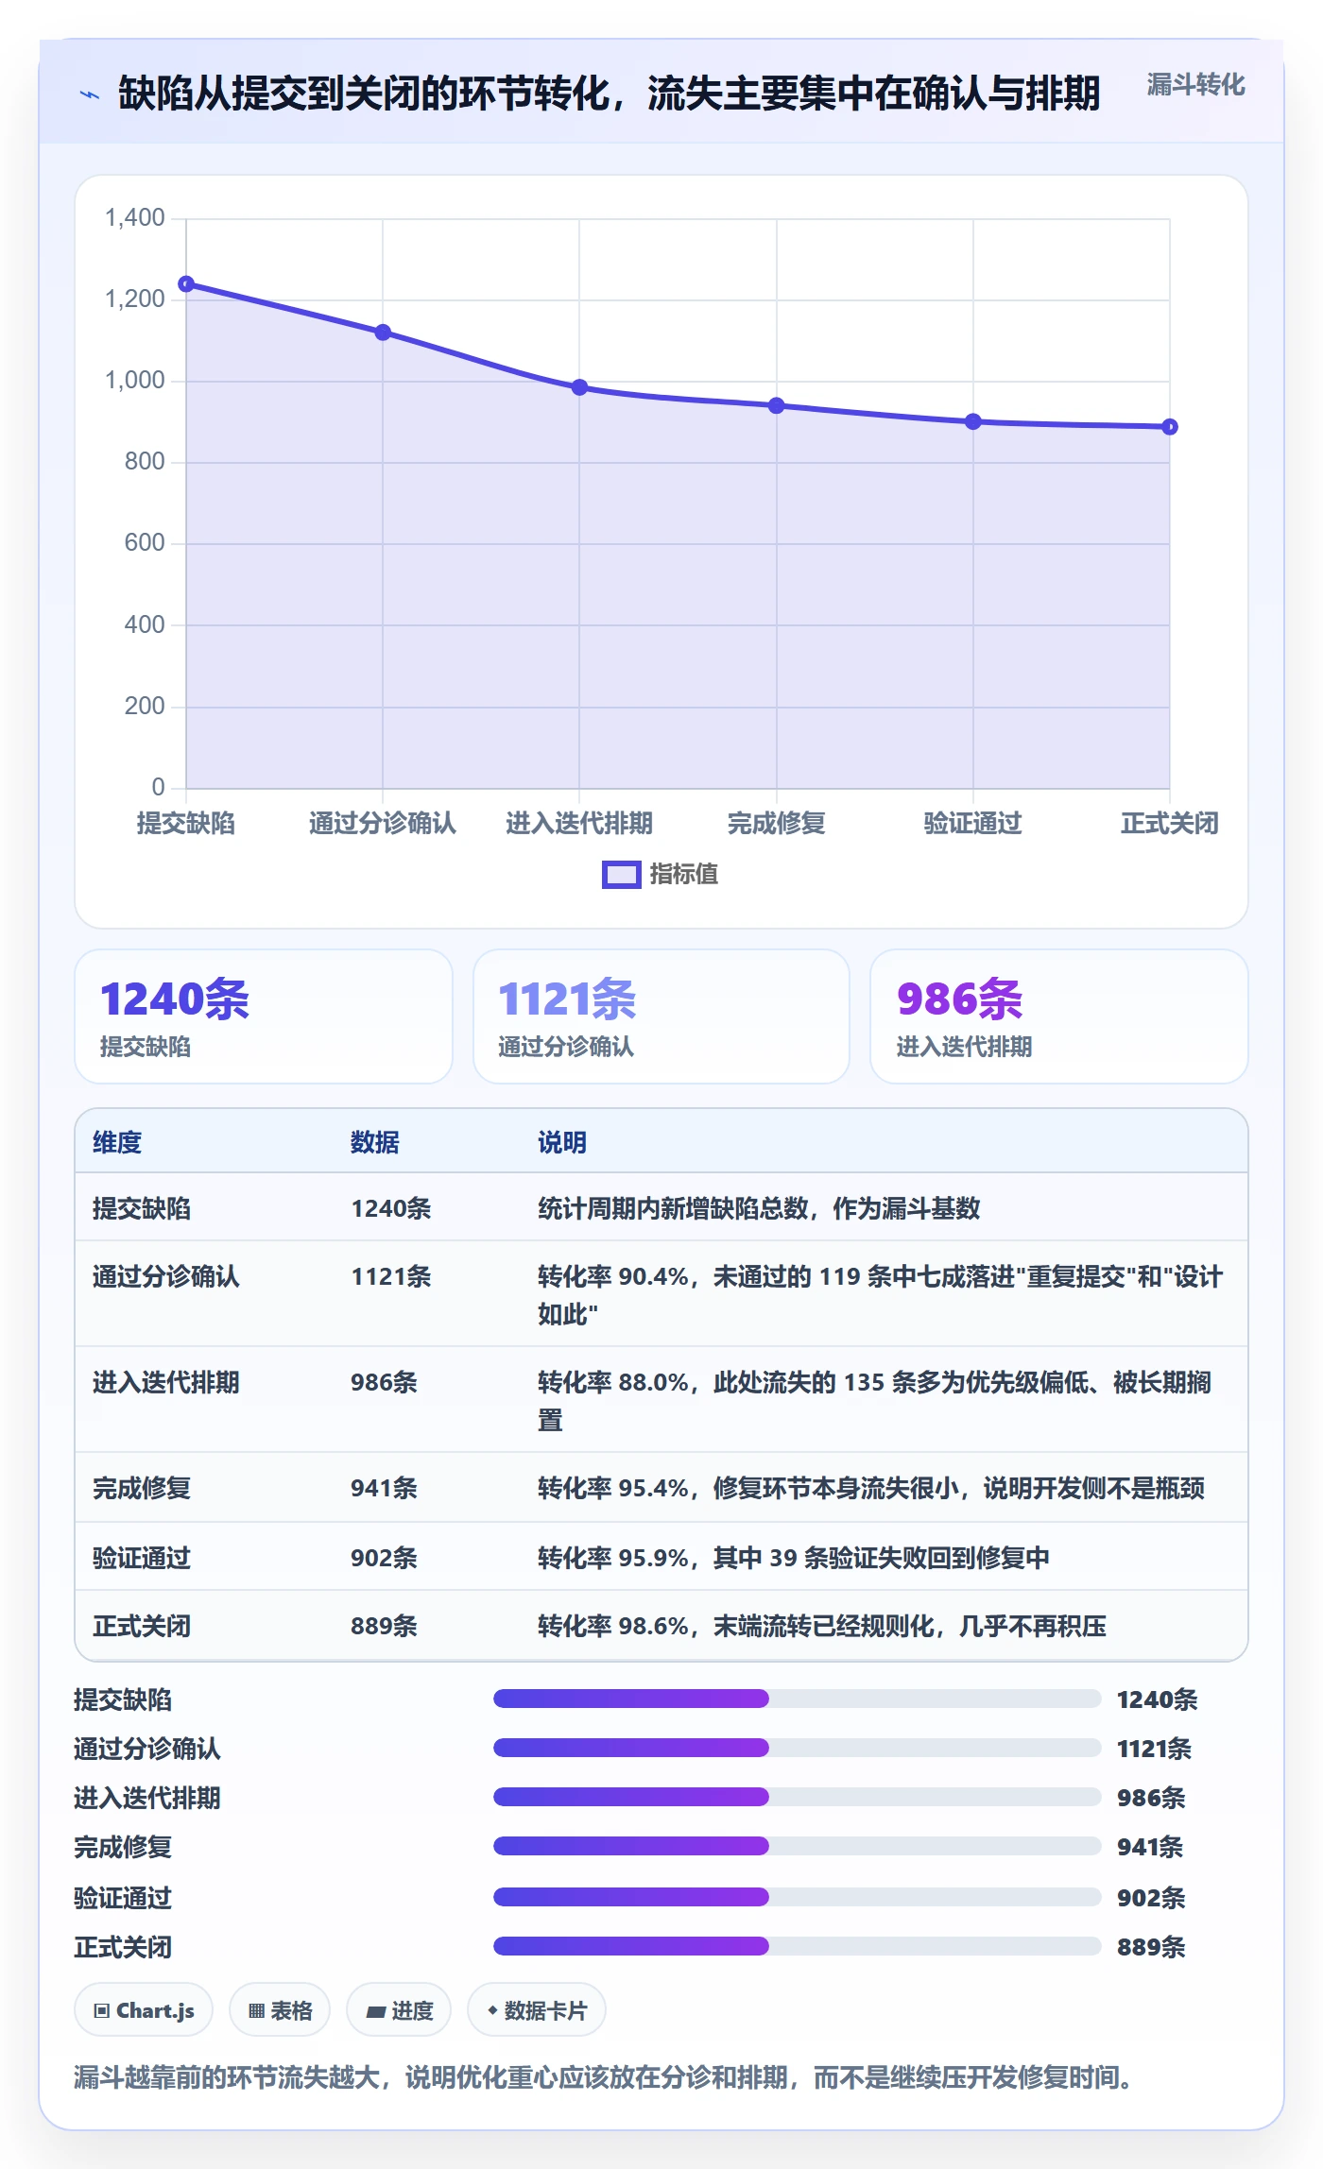Click the 说明 column header

562,1142
